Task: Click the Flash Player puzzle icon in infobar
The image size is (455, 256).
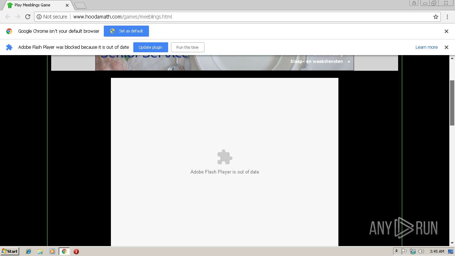Action: point(9,47)
